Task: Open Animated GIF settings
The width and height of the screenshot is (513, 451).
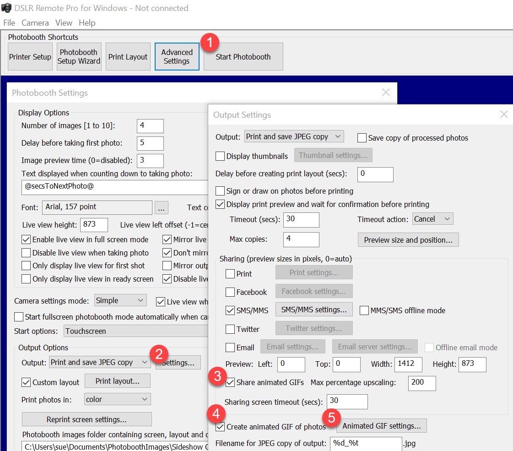Action: coord(382,426)
